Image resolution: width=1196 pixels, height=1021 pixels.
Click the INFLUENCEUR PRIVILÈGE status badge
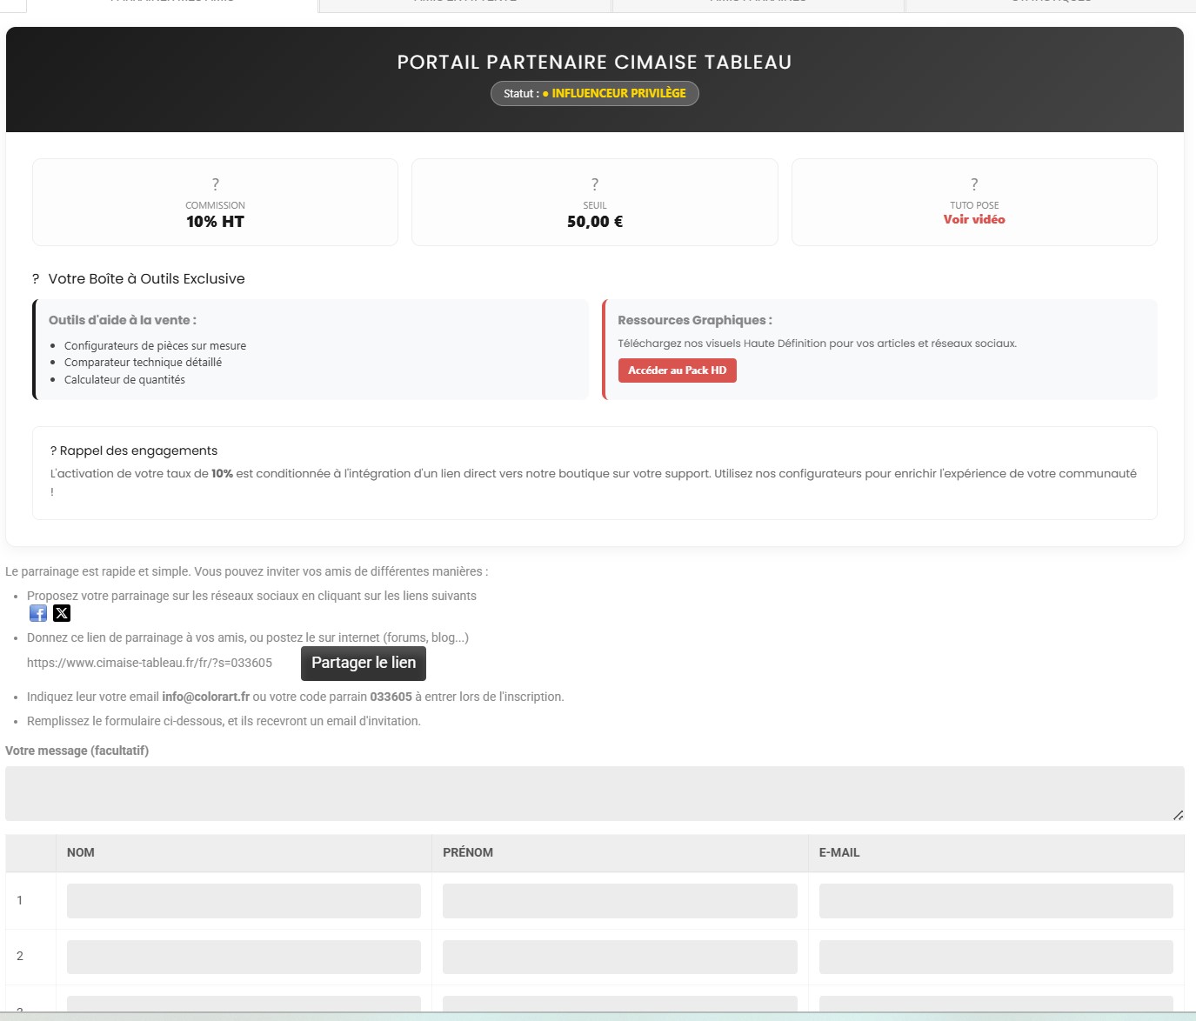click(x=594, y=93)
